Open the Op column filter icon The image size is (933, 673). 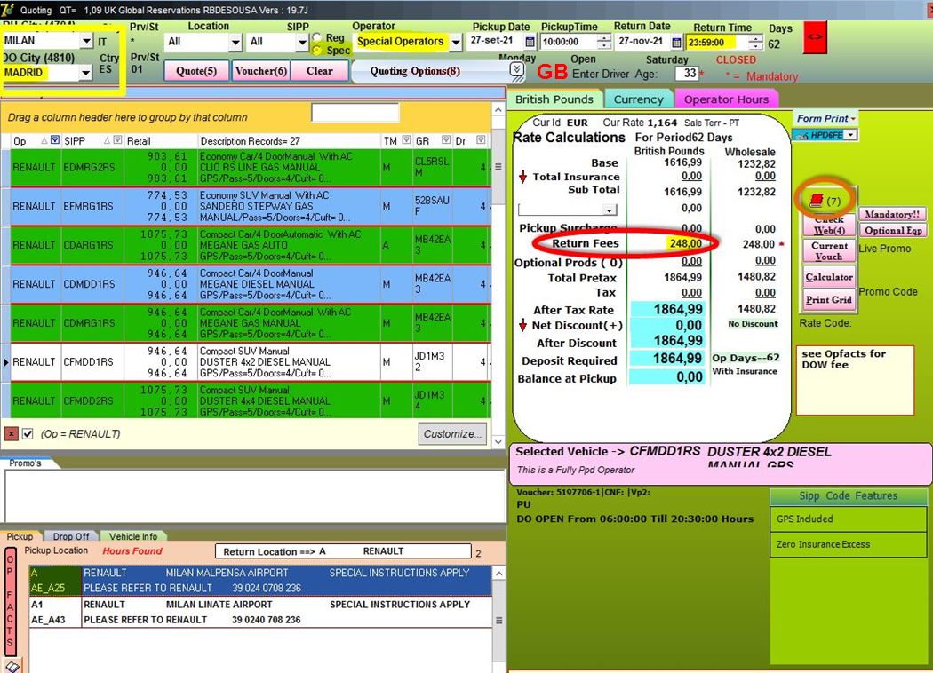click(55, 140)
